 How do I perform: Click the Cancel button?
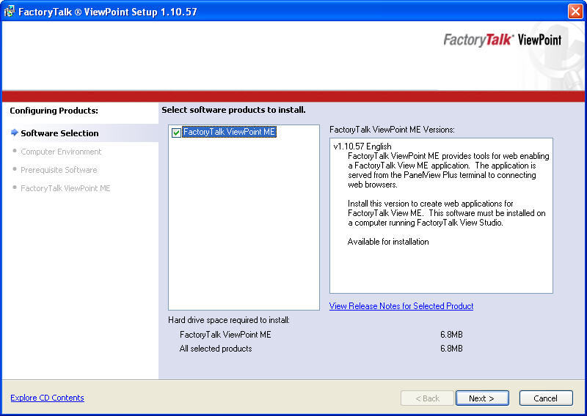[546, 398]
